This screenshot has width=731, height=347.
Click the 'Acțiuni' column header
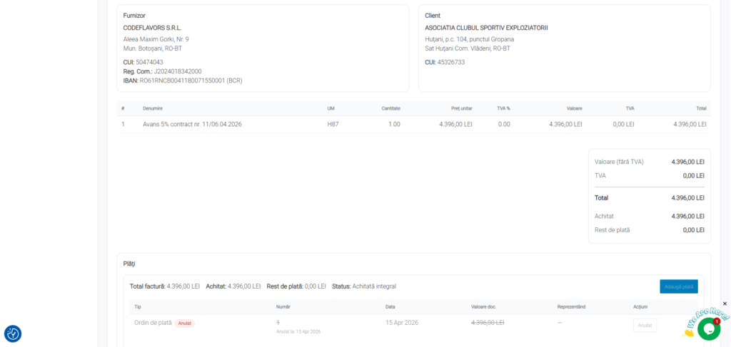click(x=640, y=306)
